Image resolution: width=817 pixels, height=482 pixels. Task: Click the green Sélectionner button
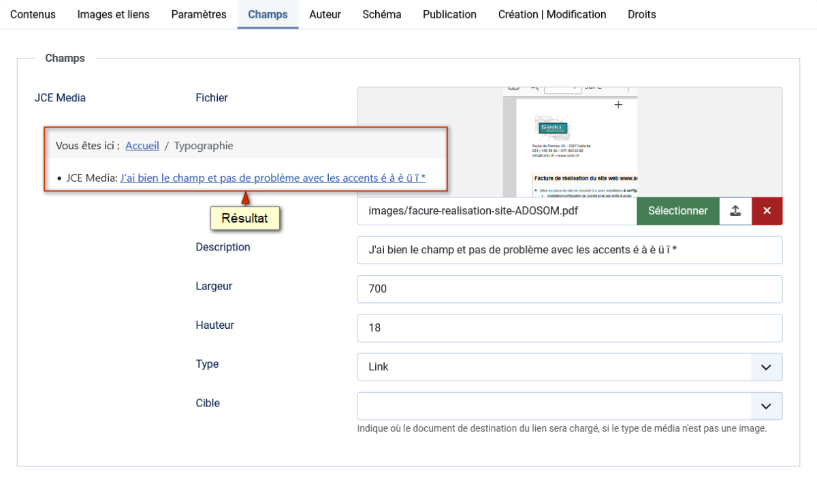click(678, 211)
